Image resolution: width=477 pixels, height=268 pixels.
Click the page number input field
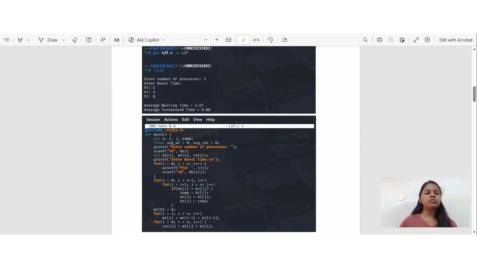[x=243, y=40]
